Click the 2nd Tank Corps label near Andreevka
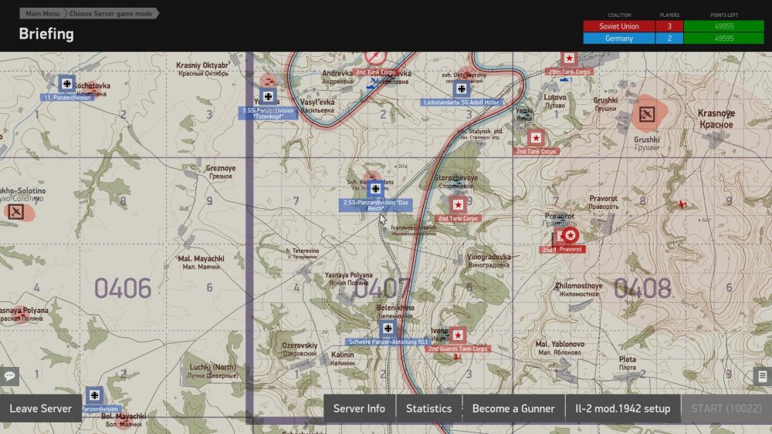The width and height of the screenshot is (772, 434). [375, 72]
